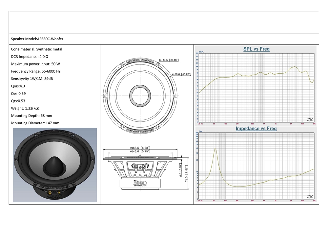Image resolution: width=328 pixels, height=231 pixels.
Task: Click the 3D rendered woofer photo
Action: 55,165
